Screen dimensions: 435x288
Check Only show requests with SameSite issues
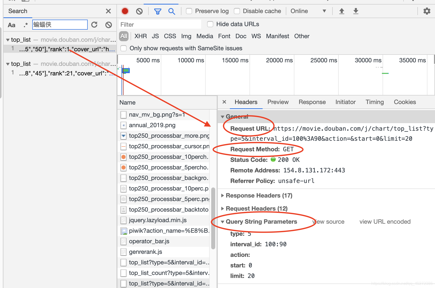pos(123,48)
